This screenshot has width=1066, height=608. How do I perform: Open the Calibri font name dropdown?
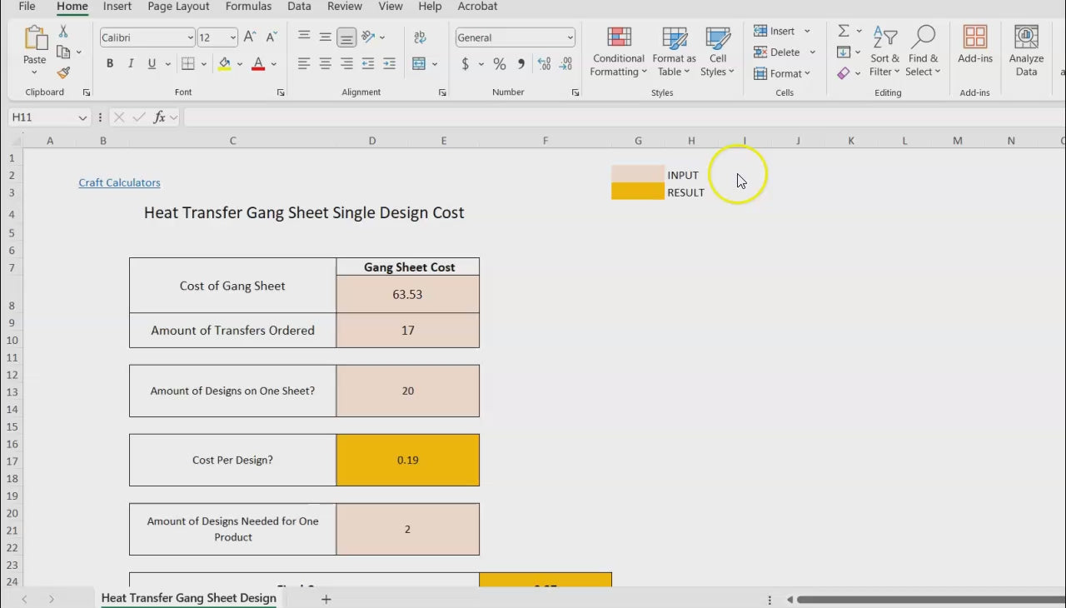191,37
